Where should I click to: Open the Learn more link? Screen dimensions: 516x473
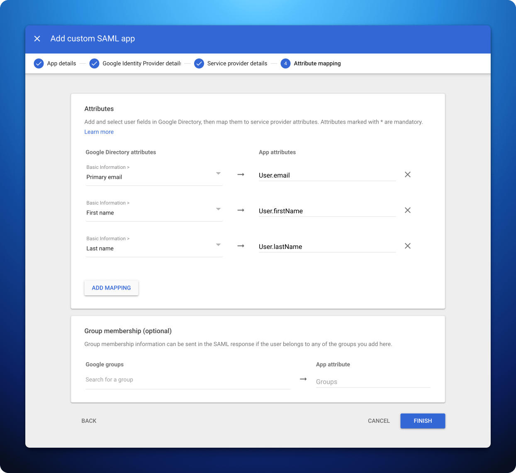[x=99, y=132]
